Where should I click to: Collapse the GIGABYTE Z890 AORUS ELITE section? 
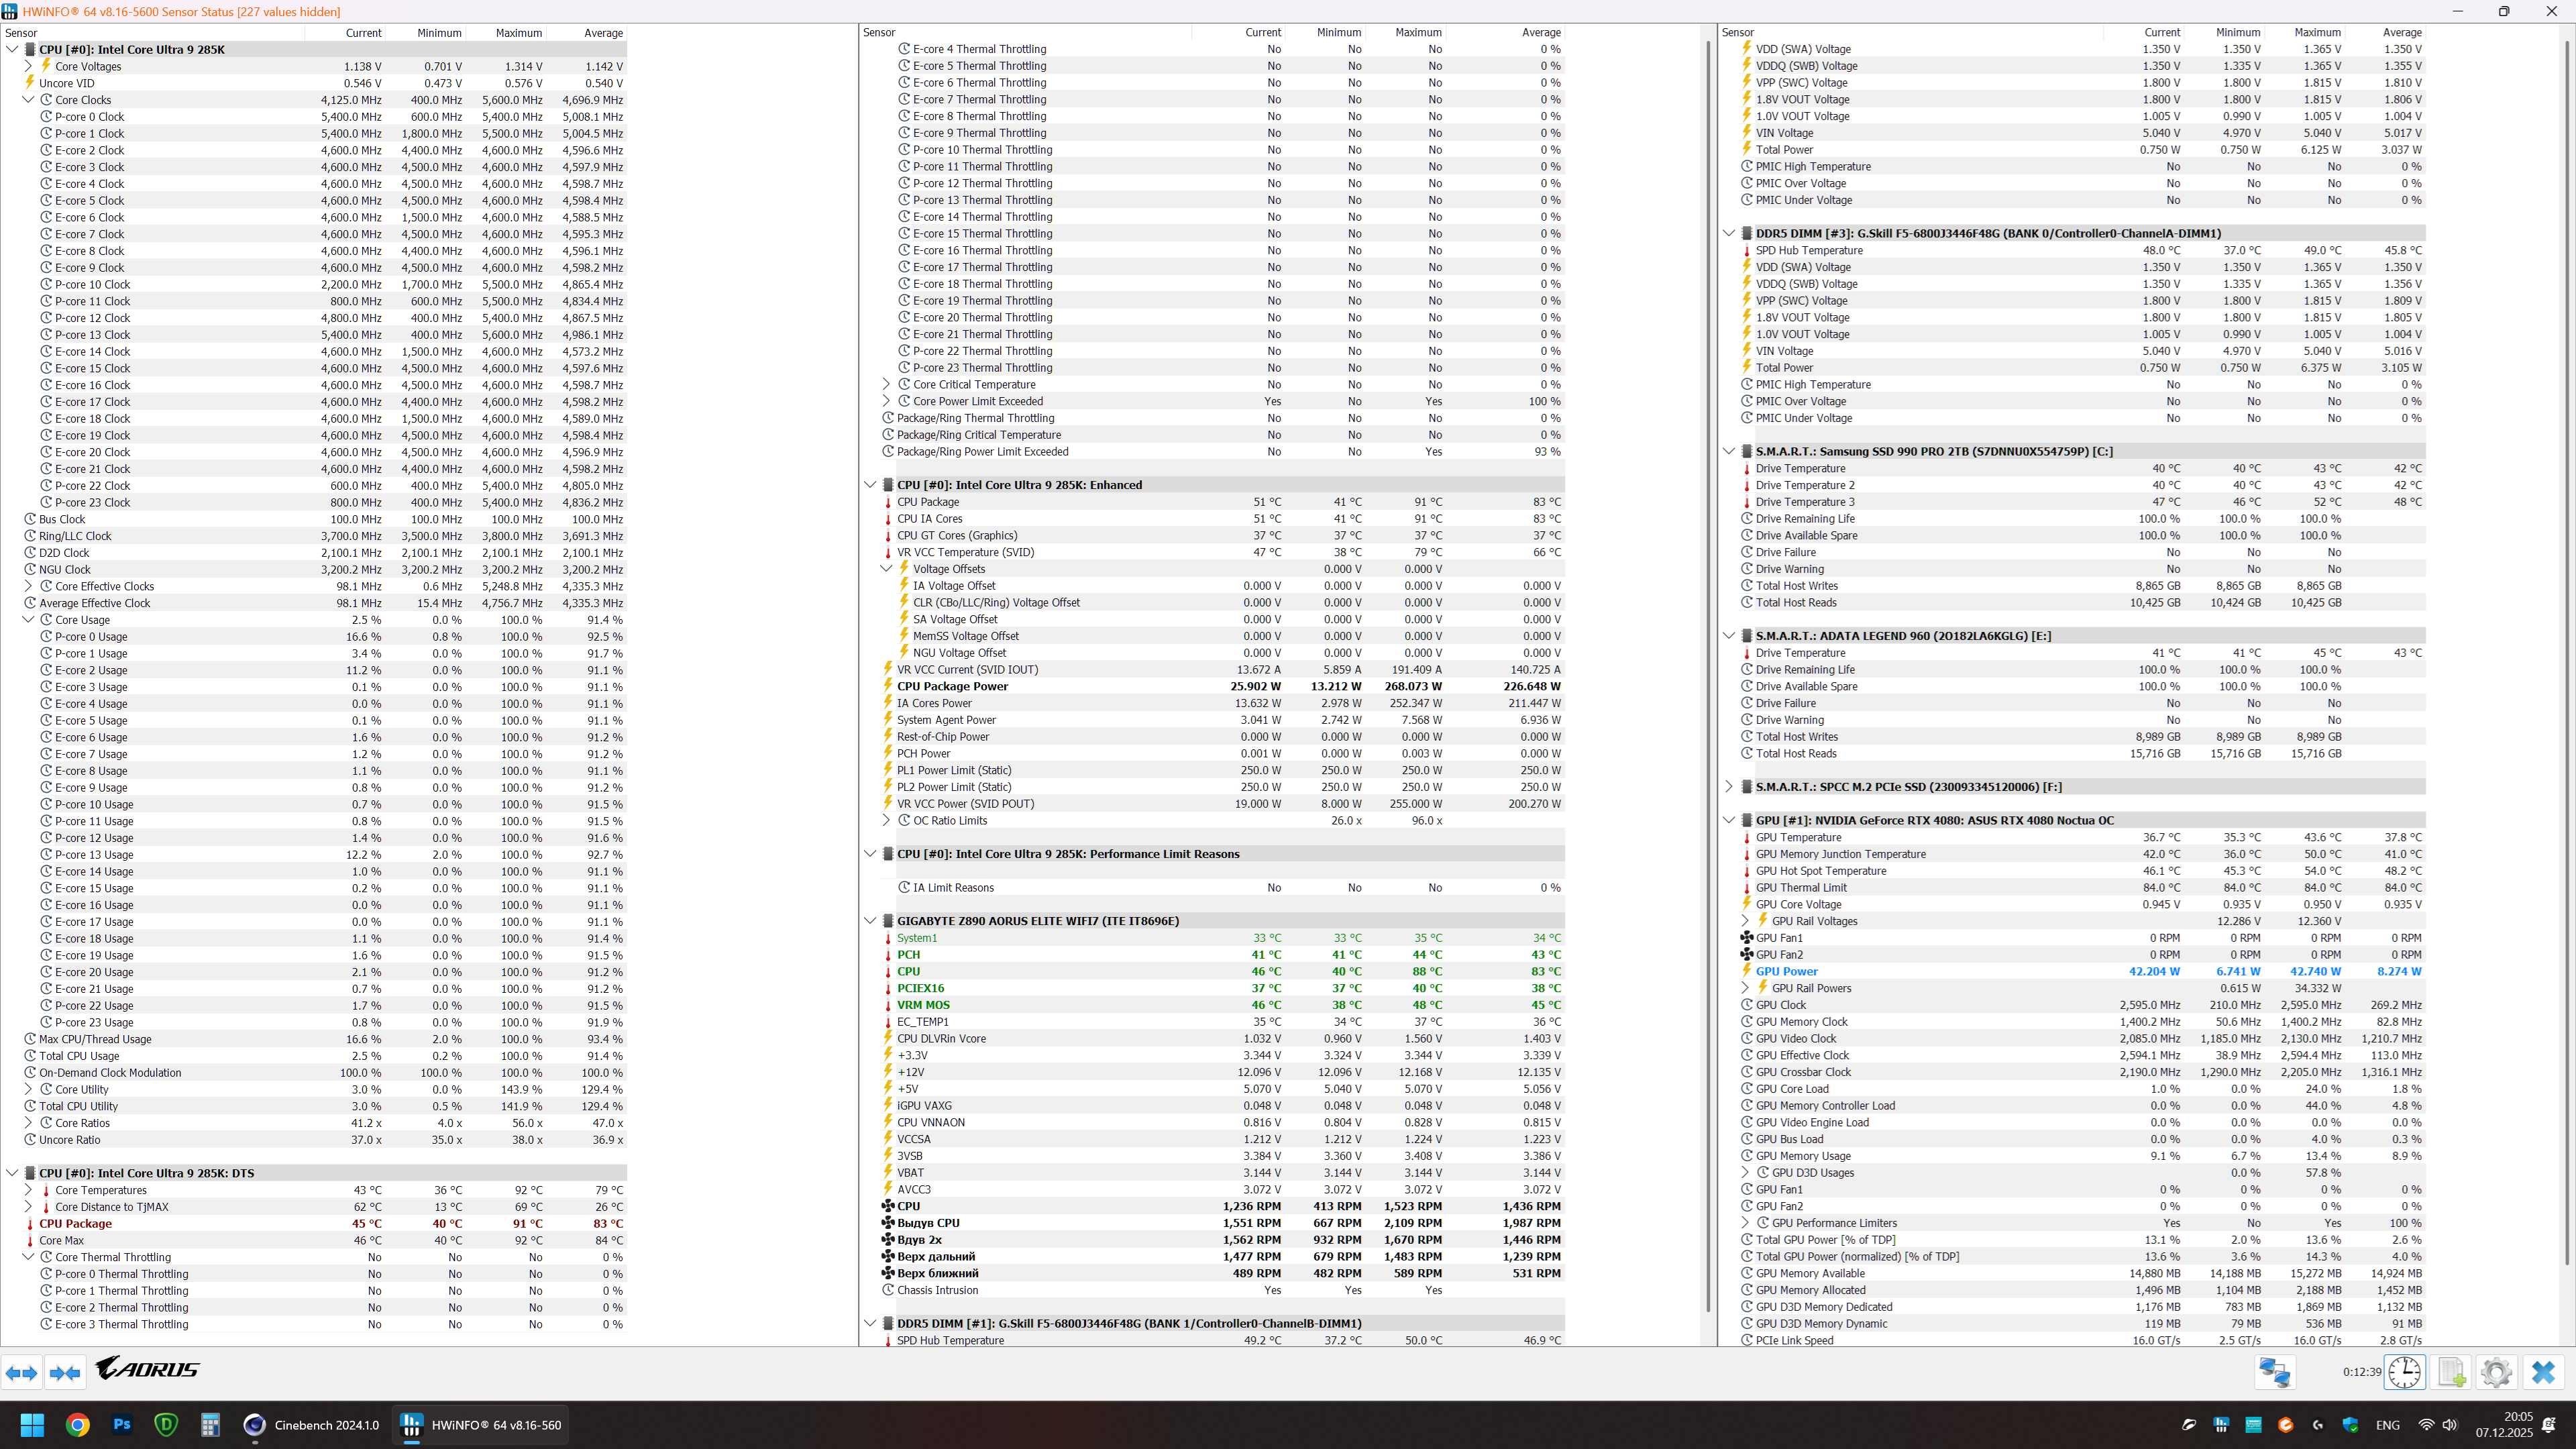point(870,921)
